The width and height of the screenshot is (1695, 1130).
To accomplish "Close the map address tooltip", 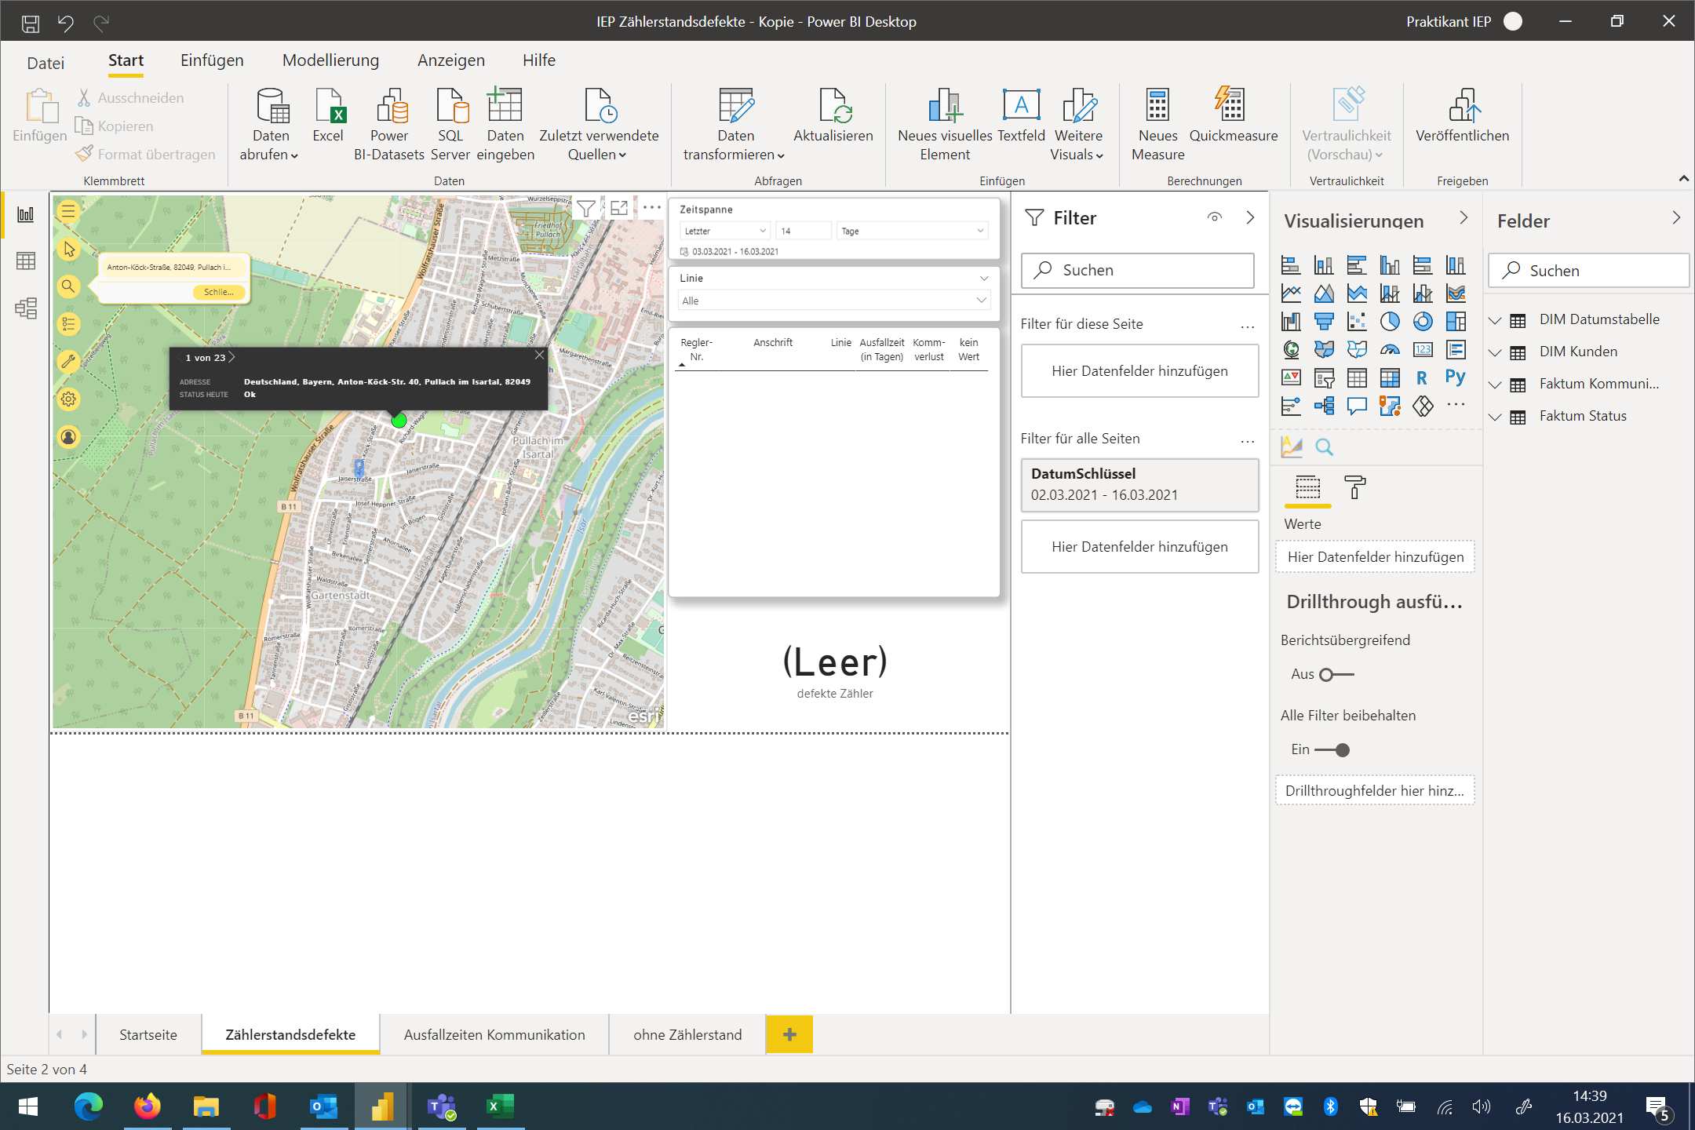I will click(x=539, y=355).
